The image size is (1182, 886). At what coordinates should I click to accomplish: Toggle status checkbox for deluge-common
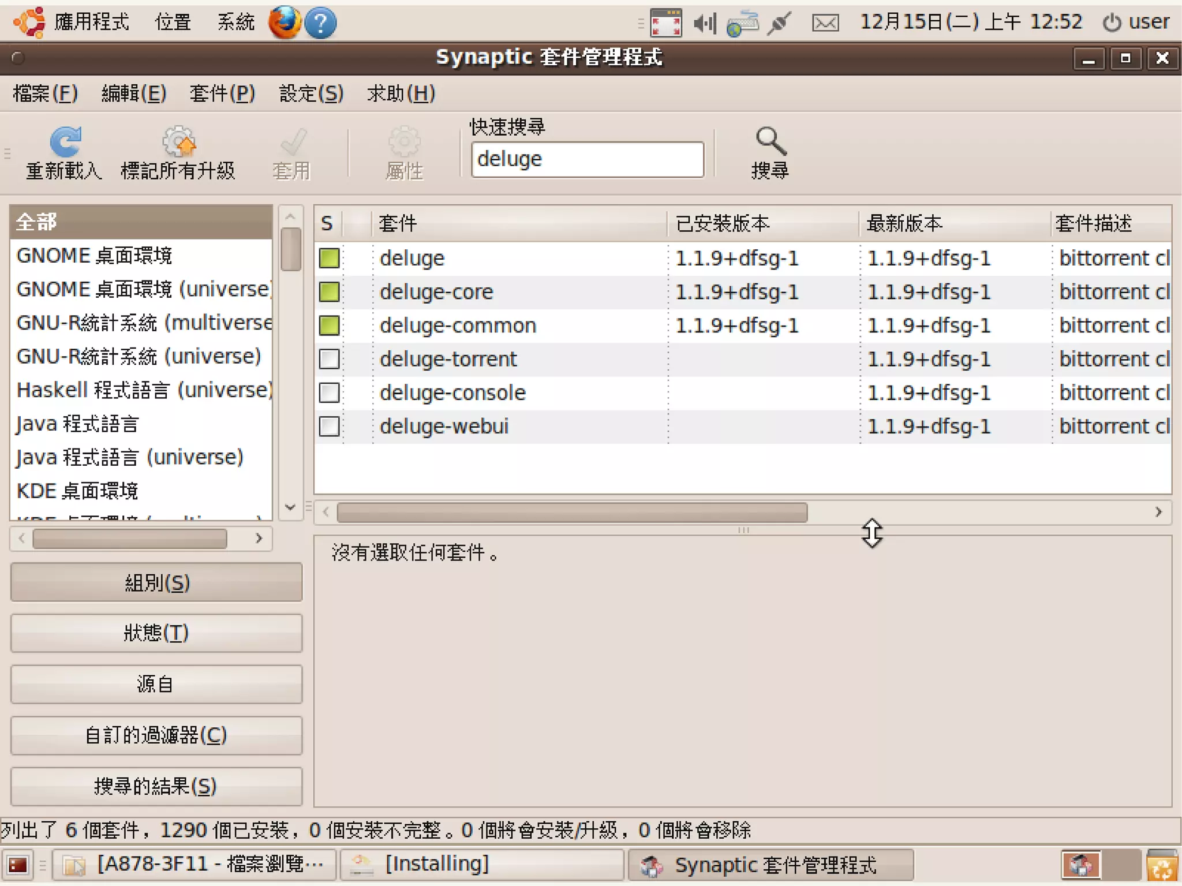pos(330,325)
